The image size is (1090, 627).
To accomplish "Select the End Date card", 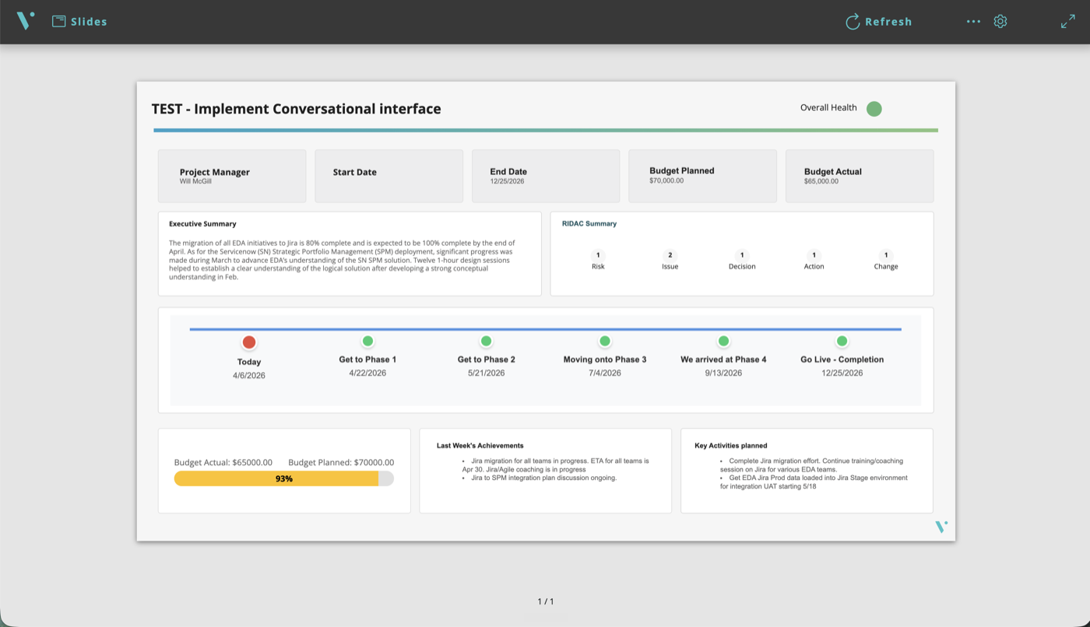I will coord(546,176).
